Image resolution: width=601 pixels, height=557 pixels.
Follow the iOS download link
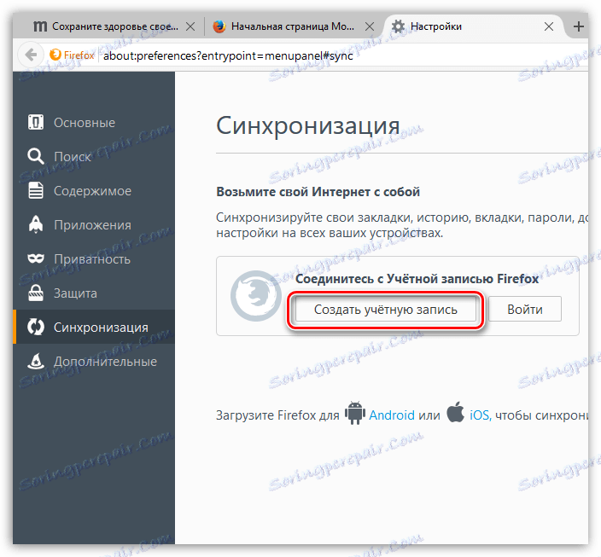click(x=480, y=415)
